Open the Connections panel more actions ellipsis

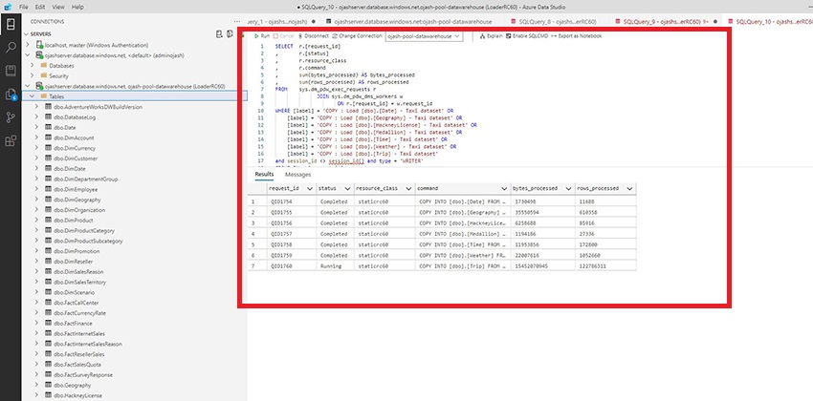pos(237,22)
